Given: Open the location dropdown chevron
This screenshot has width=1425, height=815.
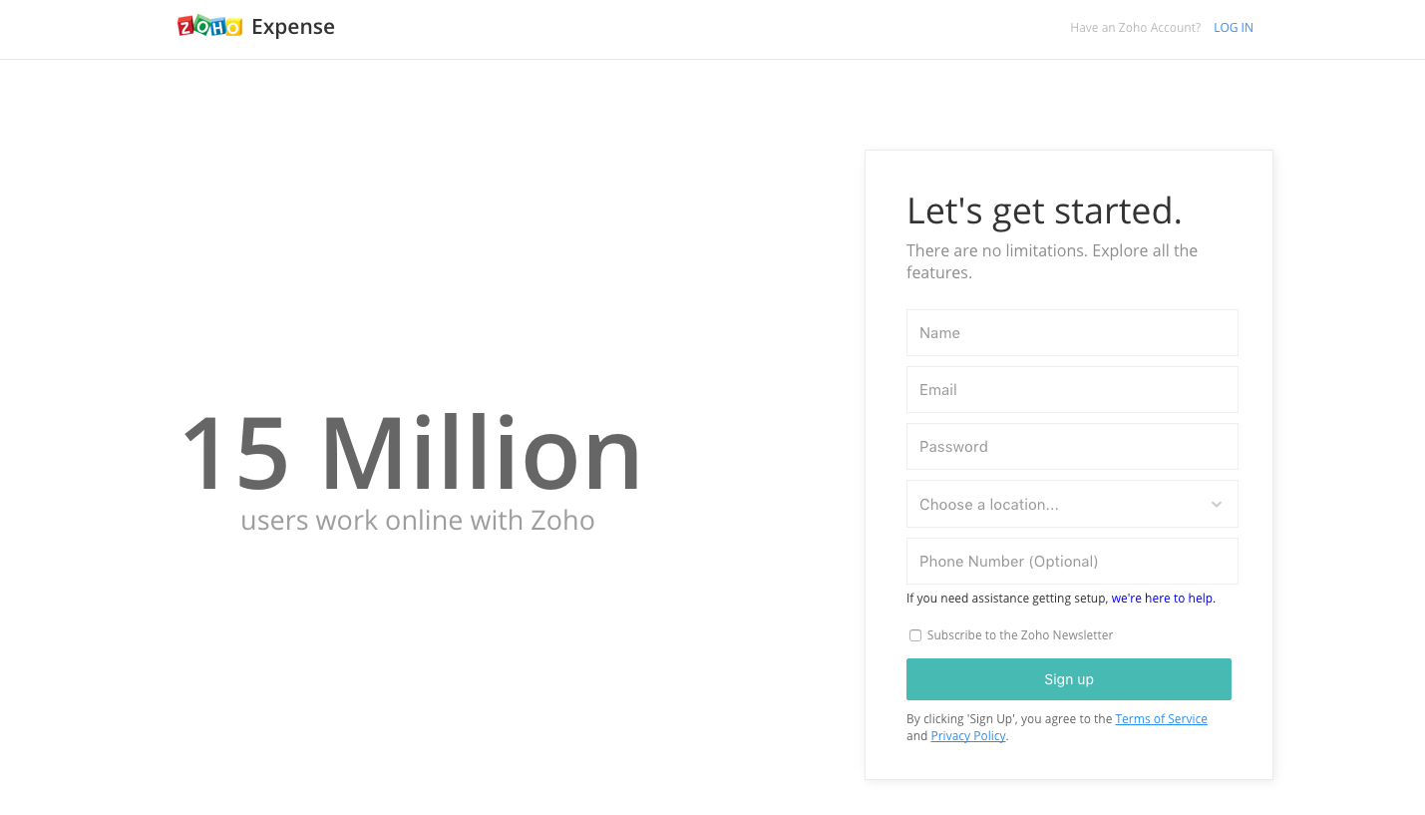Looking at the screenshot, I should [1216, 504].
